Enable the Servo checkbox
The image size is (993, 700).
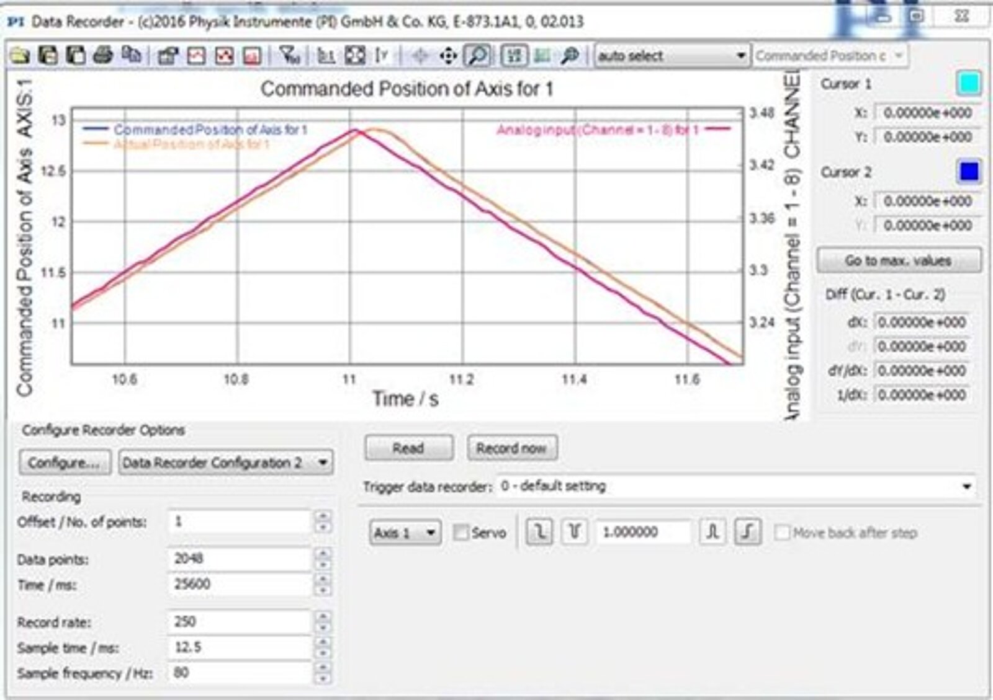461,533
